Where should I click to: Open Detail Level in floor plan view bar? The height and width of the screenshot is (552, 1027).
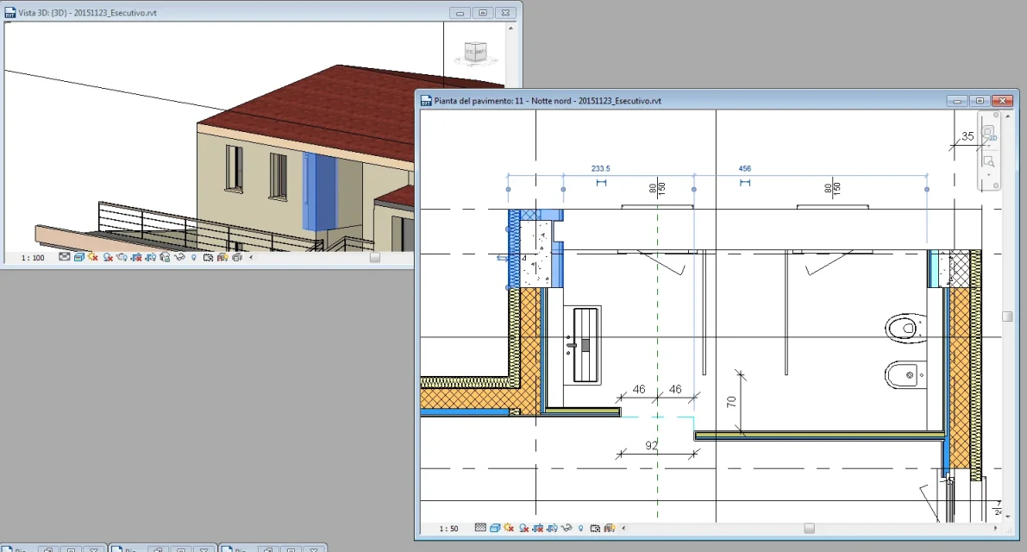[x=480, y=528]
